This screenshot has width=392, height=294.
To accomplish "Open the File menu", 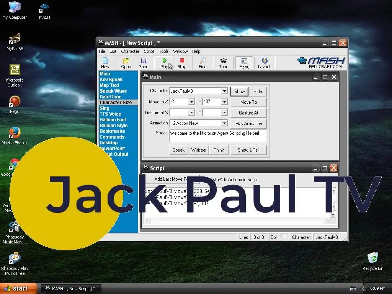I will point(102,51).
